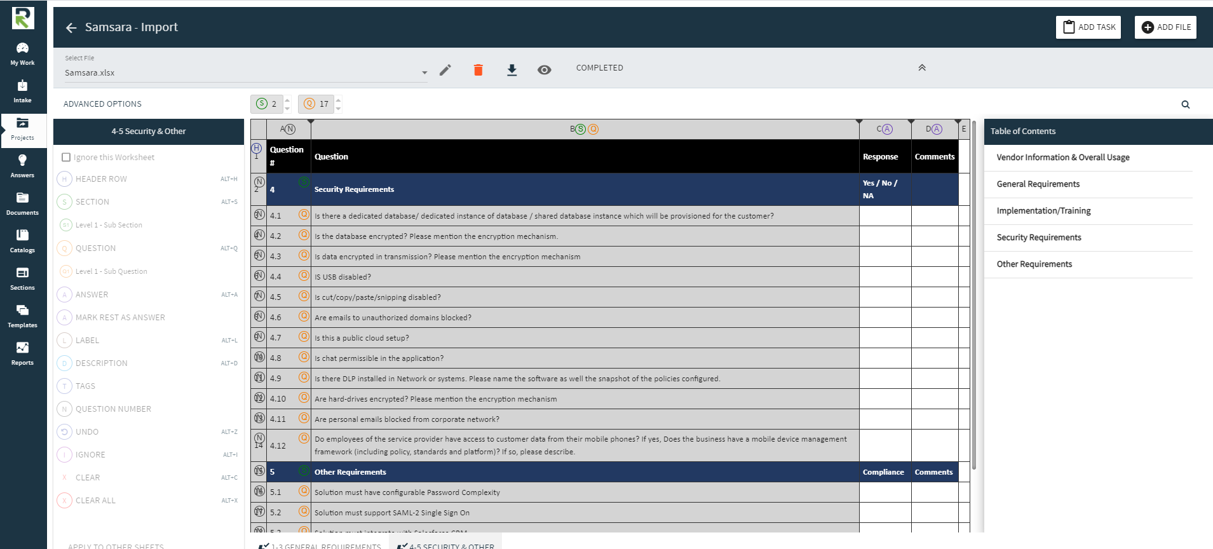Go to General Requirements in contents
1213x549 pixels.
(1038, 184)
